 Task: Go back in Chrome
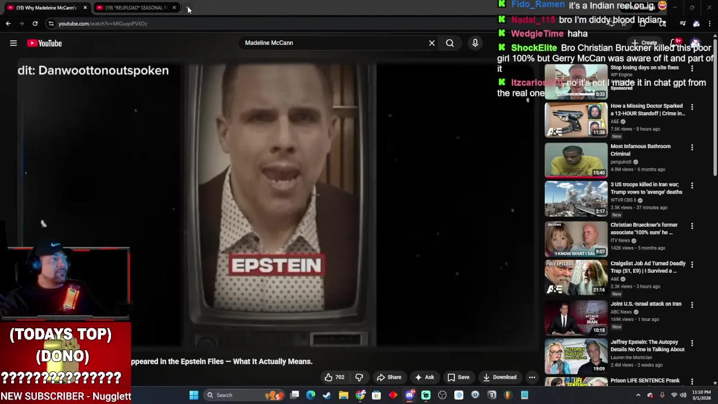click(x=8, y=24)
